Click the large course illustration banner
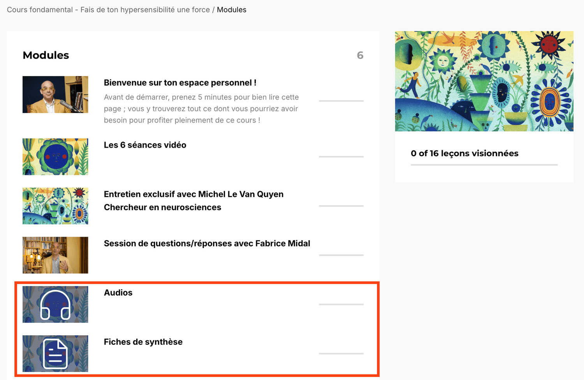The width and height of the screenshot is (584, 380). point(484,81)
